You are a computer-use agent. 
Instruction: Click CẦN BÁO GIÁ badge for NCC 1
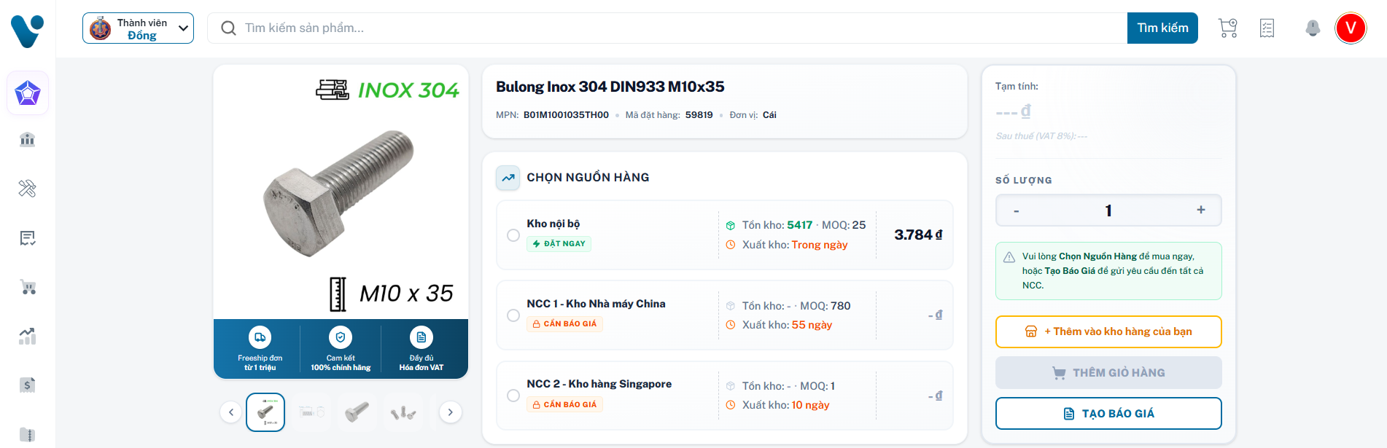(565, 324)
